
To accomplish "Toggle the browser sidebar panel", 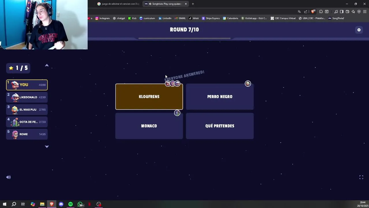I will point(342,12).
